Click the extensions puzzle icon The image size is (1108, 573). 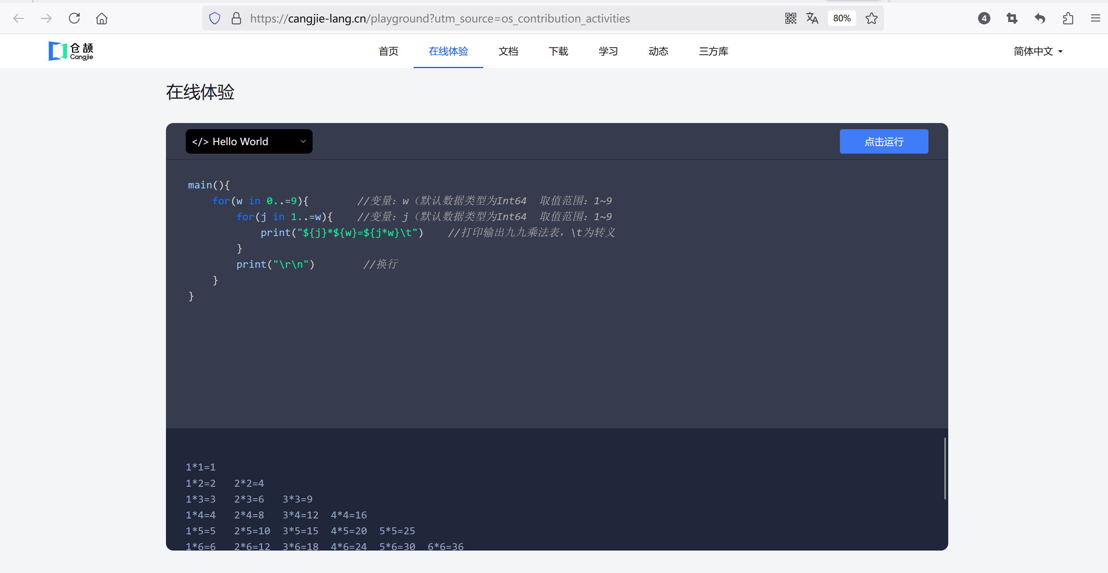point(1067,19)
